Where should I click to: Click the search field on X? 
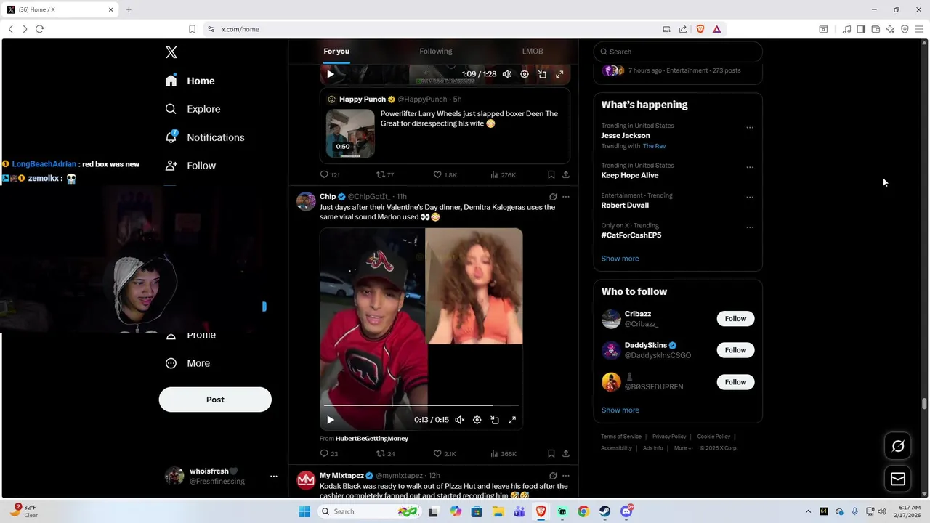tap(678, 52)
